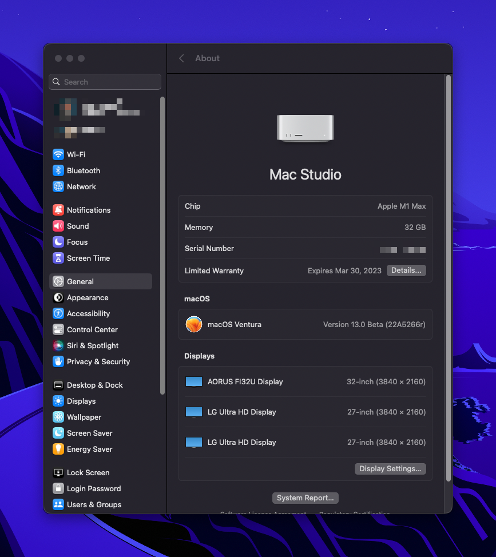Open the Network globe icon

[58, 186]
